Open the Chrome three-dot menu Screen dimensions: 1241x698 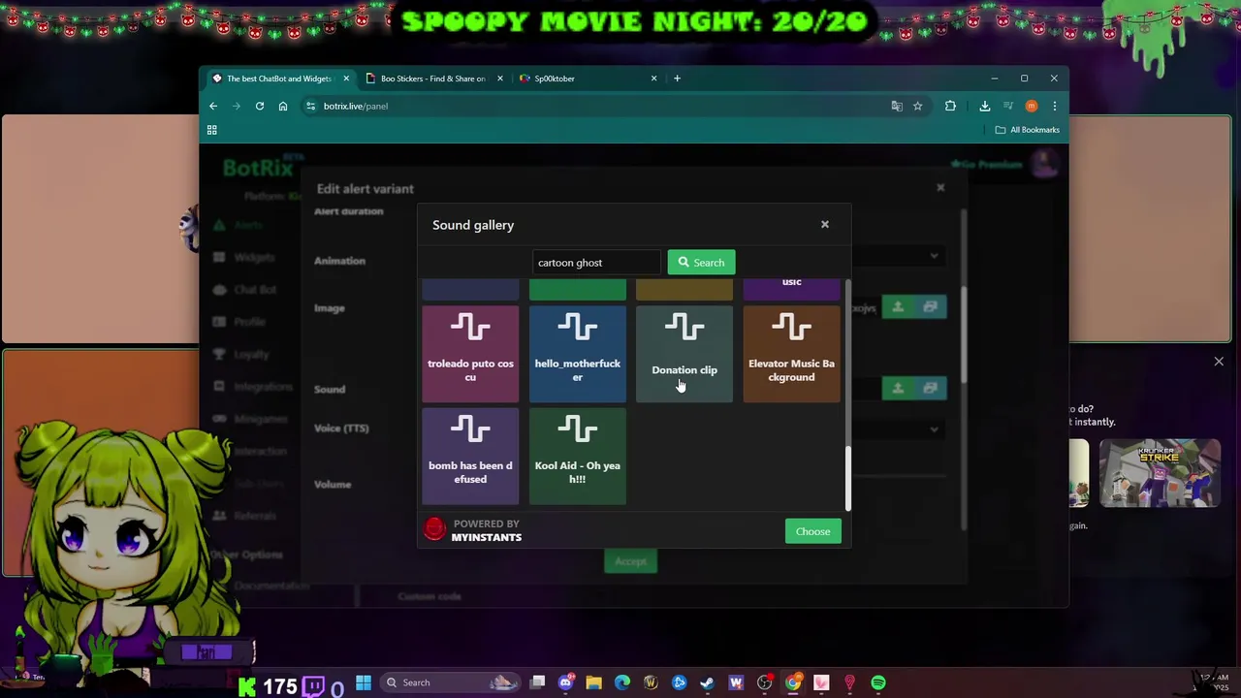tap(1054, 106)
